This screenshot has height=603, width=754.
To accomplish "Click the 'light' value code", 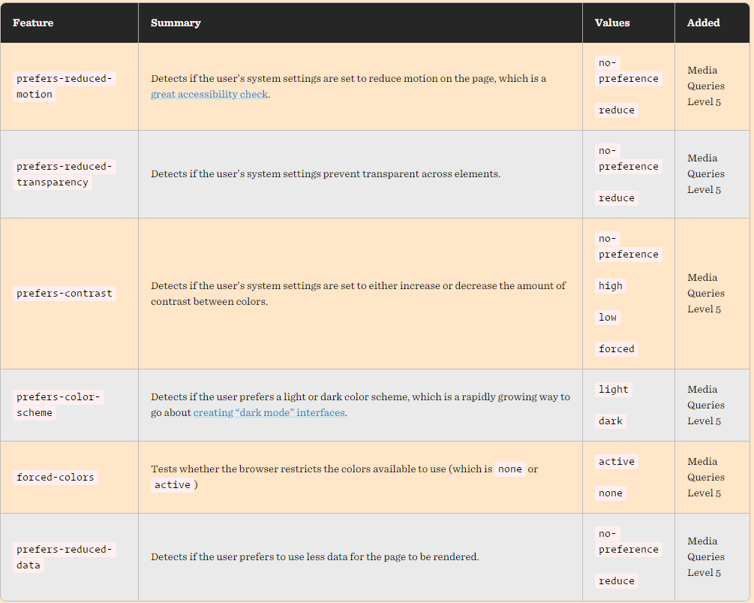I will pyautogui.click(x=614, y=389).
